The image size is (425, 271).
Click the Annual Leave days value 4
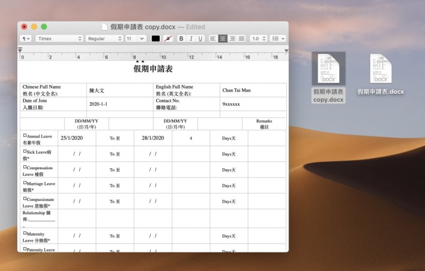tap(191, 138)
